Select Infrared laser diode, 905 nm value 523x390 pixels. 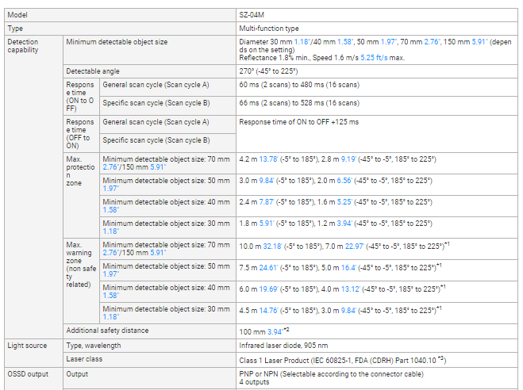283,346
